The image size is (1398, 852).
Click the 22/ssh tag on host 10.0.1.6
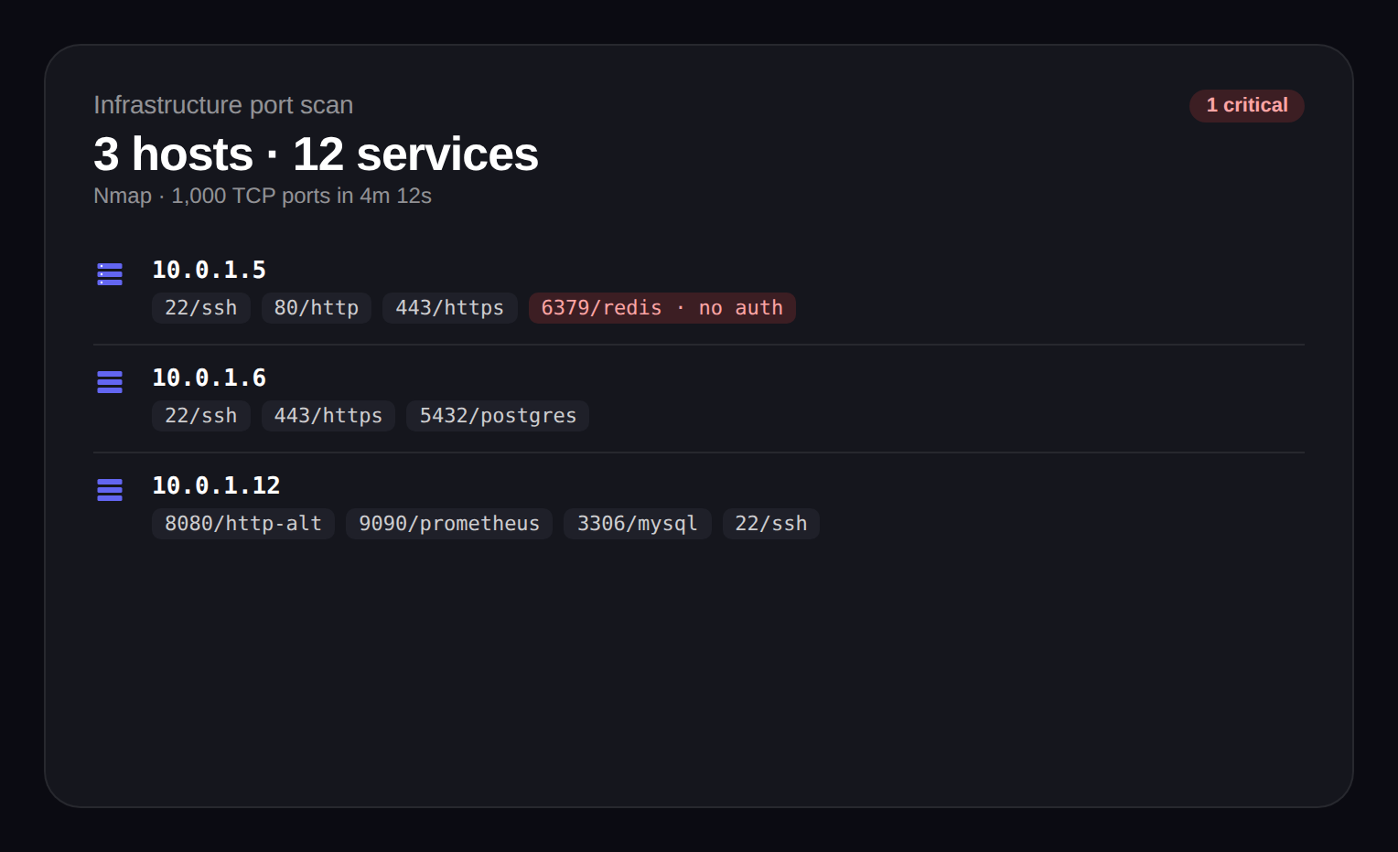click(200, 416)
